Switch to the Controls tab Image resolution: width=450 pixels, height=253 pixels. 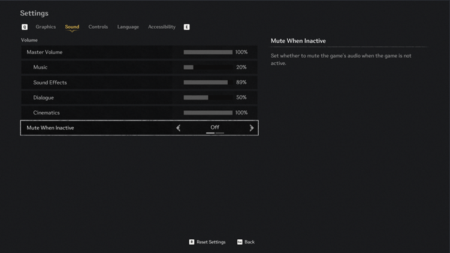pyautogui.click(x=98, y=27)
